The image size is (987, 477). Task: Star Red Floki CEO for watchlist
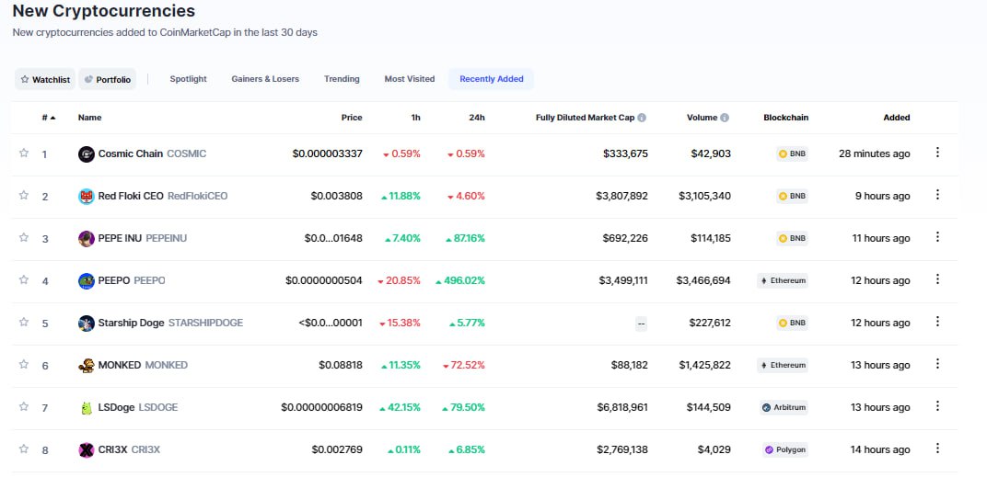24,195
